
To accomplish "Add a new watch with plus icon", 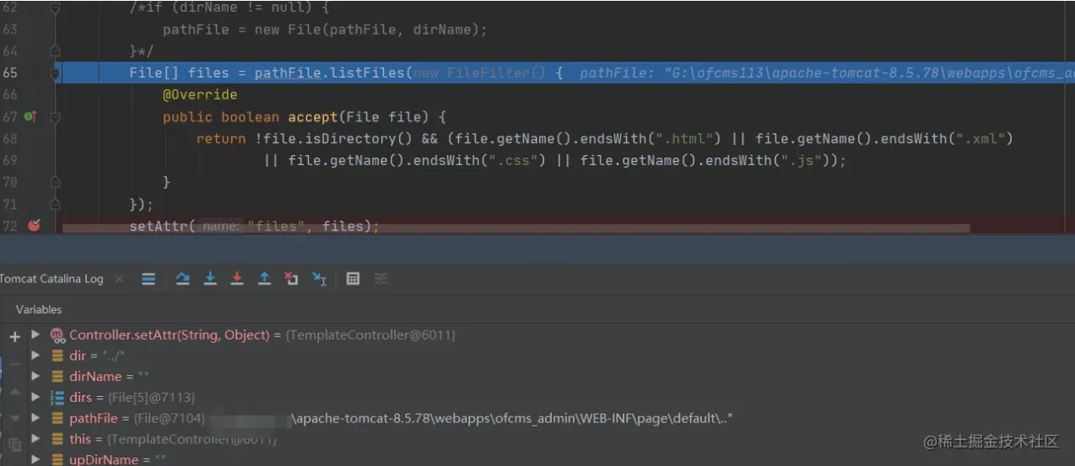I will click(14, 336).
